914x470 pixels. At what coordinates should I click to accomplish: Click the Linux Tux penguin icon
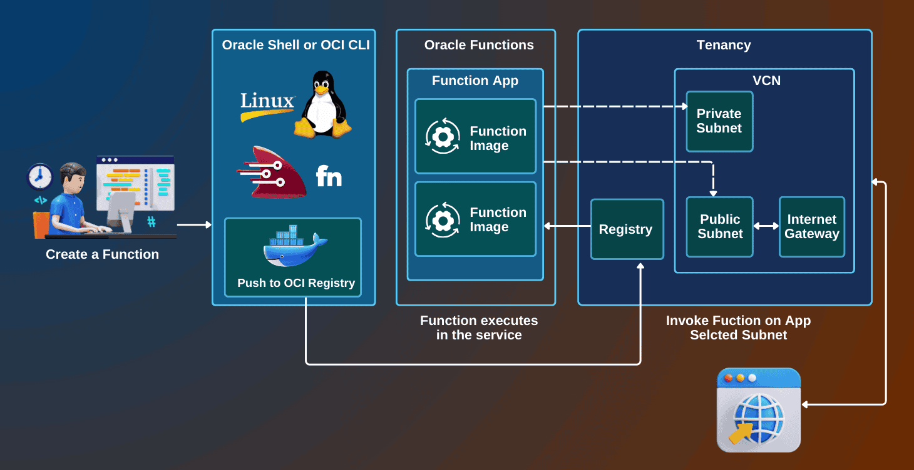(x=322, y=104)
